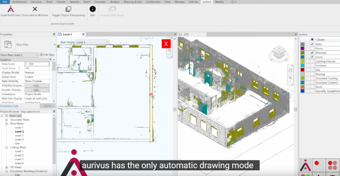Collapse the Floor Plans node
The image size is (340, 176).
click(x=7, y=124)
